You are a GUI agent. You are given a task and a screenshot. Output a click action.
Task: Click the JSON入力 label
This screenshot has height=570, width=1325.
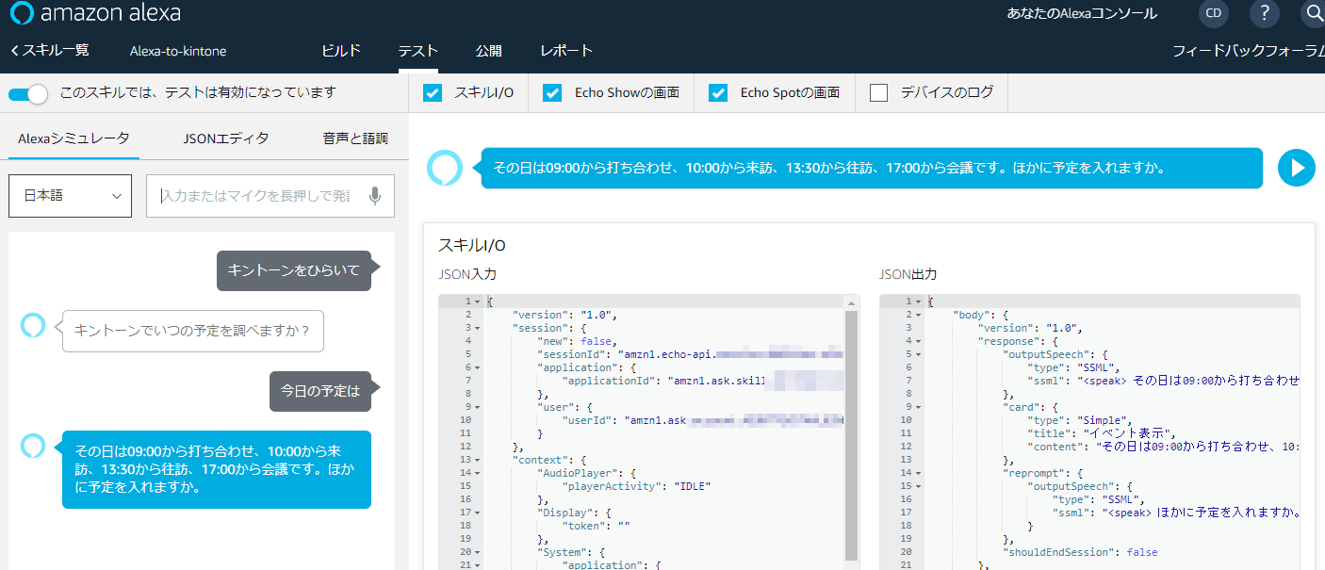pyautogui.click(x=467, y=275)
